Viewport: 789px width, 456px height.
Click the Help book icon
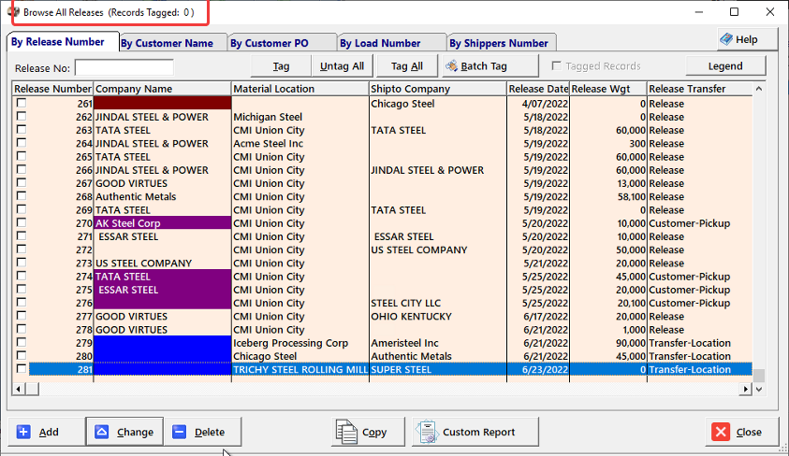click(726, 39)
